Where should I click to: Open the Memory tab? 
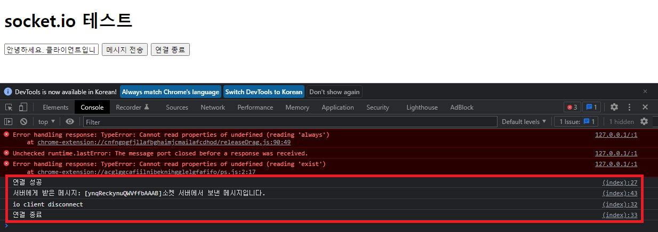(x=297, y=107)
